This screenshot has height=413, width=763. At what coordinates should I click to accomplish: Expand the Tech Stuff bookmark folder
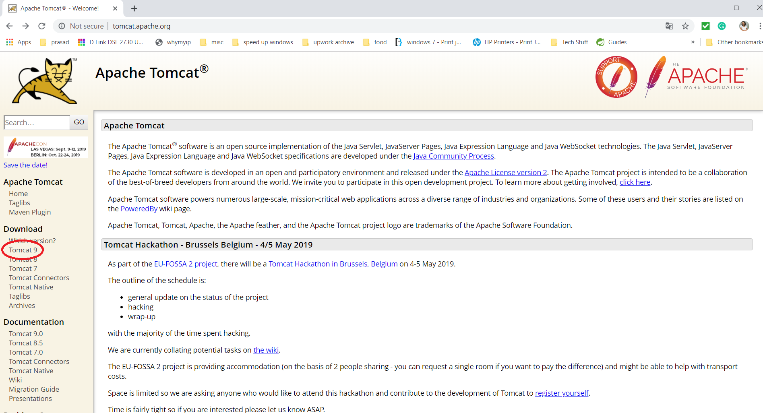pyautogui.click(x=569, y=42)
